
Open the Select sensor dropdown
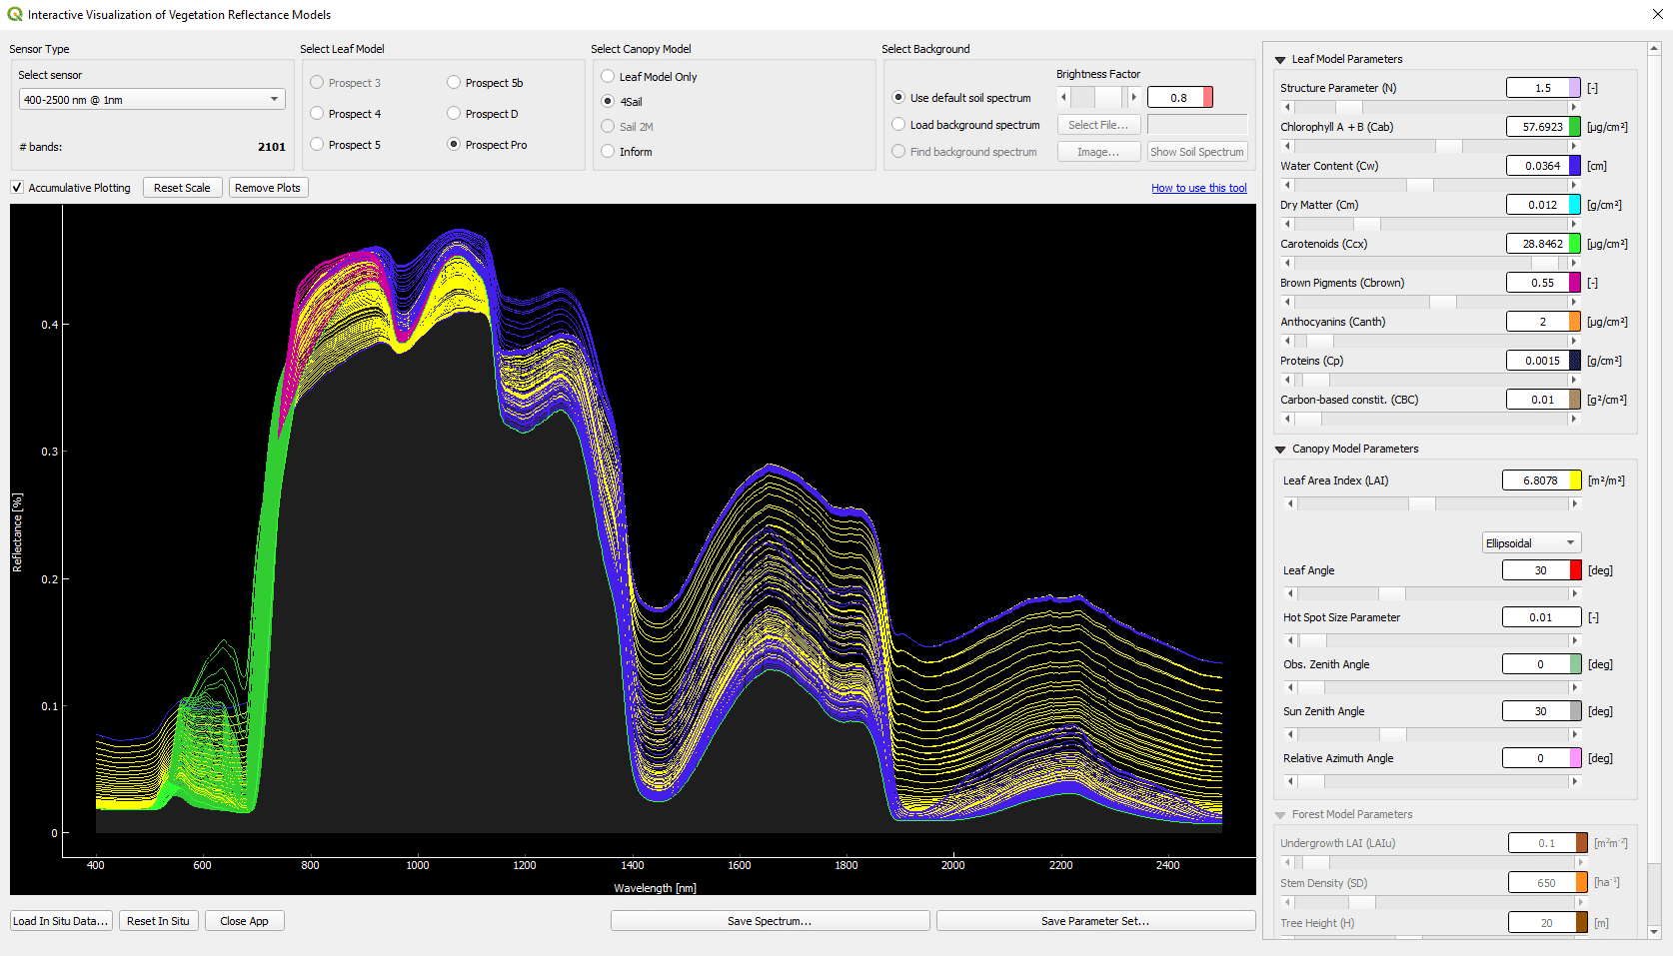click(x=152, y=100)
